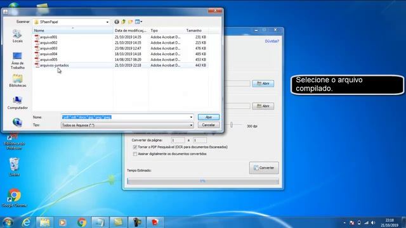Go to Área de Trabalho in sidebar
406x228 pixels.
[17, 61]
